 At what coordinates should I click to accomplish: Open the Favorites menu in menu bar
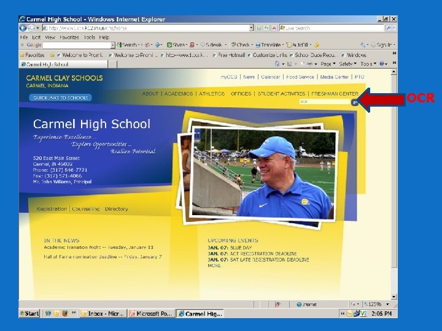[x=69, y=37]
